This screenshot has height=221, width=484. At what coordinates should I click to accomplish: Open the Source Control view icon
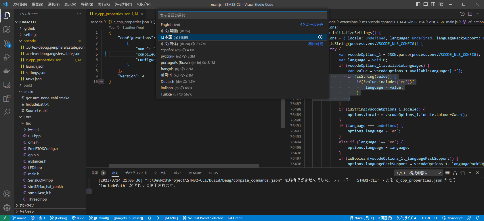pos(7,43)
